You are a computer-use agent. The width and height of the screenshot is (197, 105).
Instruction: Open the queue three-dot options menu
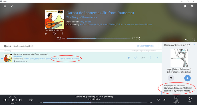pyautogui.click(x=158, y=46)
